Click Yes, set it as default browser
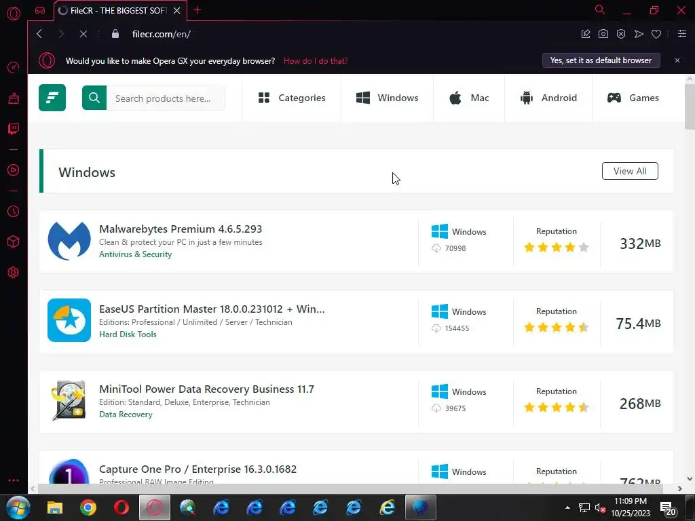695x521 pixels. (x=601, y=60)
